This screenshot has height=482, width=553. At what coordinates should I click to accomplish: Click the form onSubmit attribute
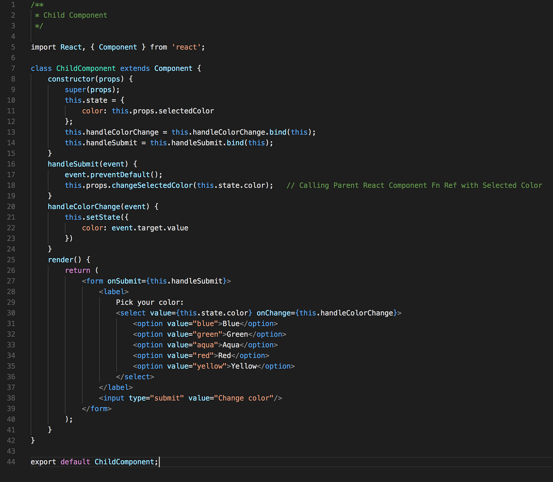pos(124,281)
